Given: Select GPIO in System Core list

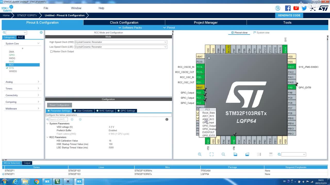Looking at the screenshot, I should (12, 55).
